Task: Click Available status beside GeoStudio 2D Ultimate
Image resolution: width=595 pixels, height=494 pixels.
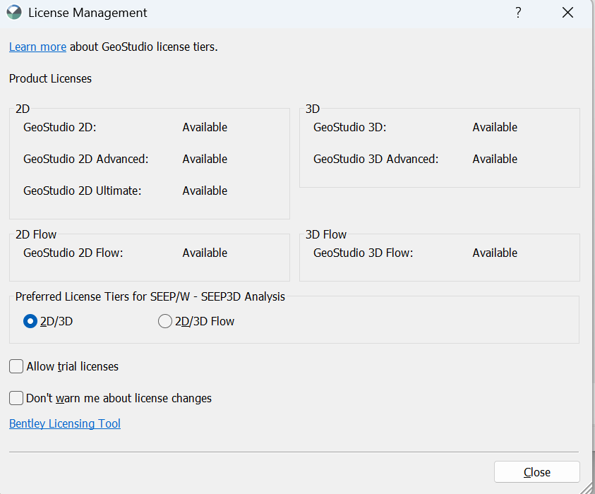Action: (x=205, y=191)
